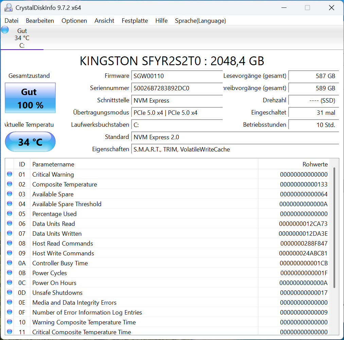Screen dimensions: 344x340
Task: Select the Composite Temperature parameter name
Action: [x=65, y=184]
